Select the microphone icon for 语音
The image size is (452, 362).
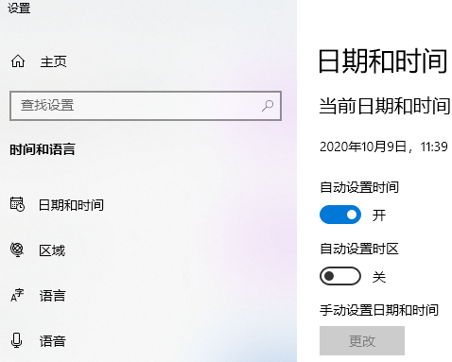click(16, 340)
